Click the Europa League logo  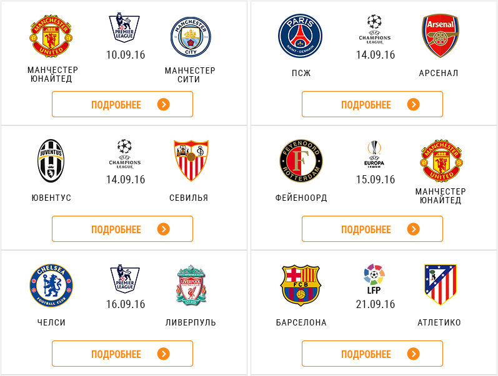374,154
